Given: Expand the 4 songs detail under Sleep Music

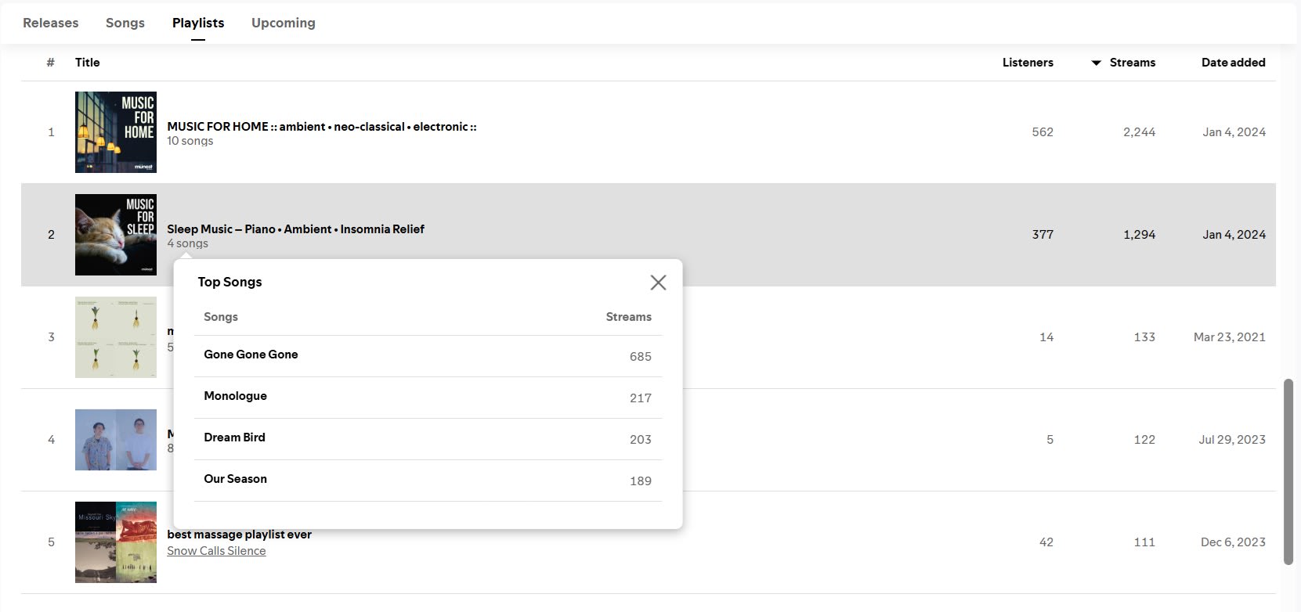Looking at the screenshot, I should (187, 243).
